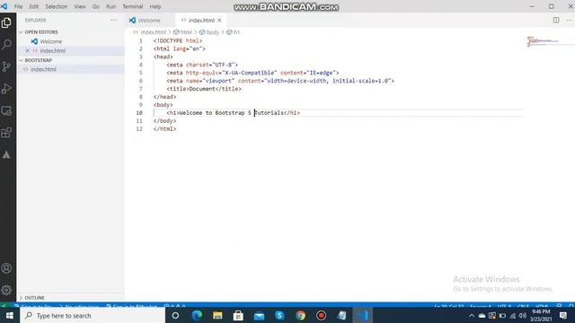Click the meta name="viewport" line
The height and width of the screenshot is (323, 575).
[280, 81]
